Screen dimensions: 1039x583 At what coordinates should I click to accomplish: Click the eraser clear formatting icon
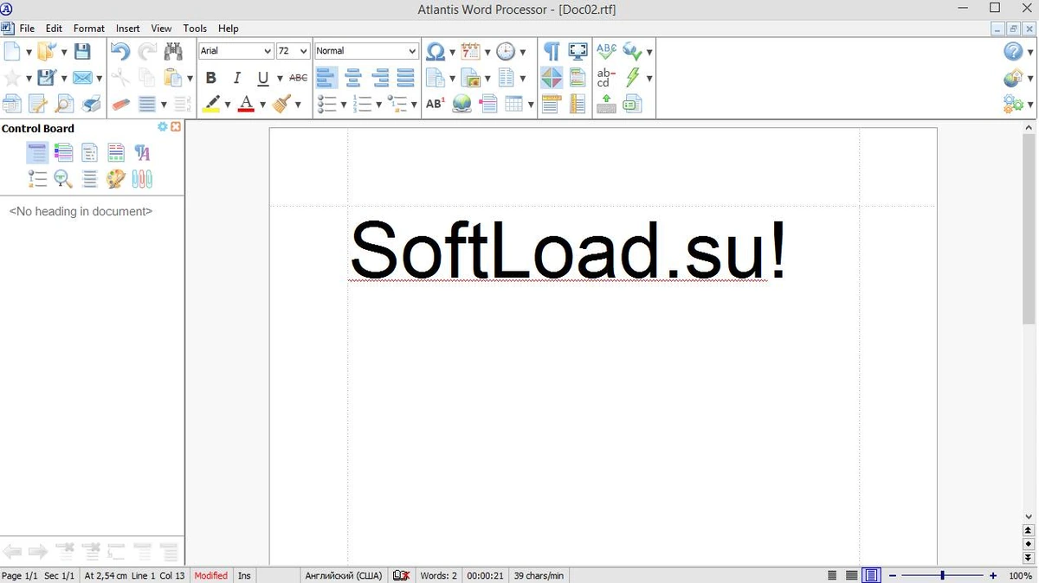pos(120,104)
